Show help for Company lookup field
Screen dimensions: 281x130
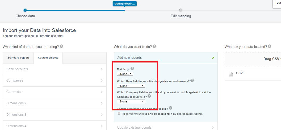point(149,96)
